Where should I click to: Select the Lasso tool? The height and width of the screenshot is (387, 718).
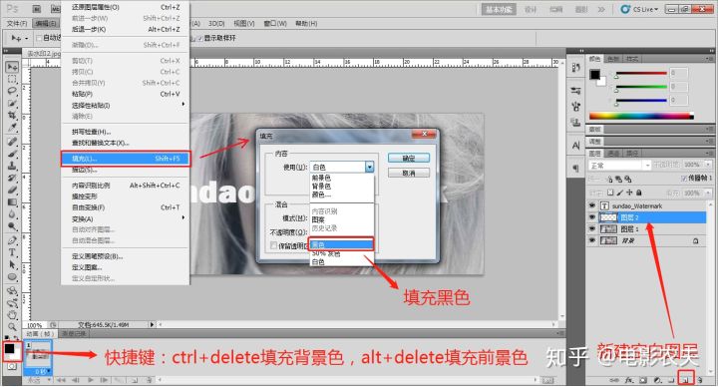tap(12, 91)
